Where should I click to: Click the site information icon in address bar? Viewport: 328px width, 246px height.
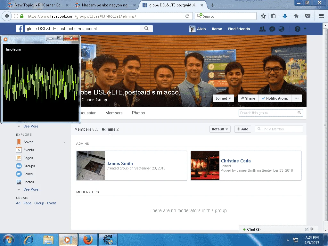(16, 16)
